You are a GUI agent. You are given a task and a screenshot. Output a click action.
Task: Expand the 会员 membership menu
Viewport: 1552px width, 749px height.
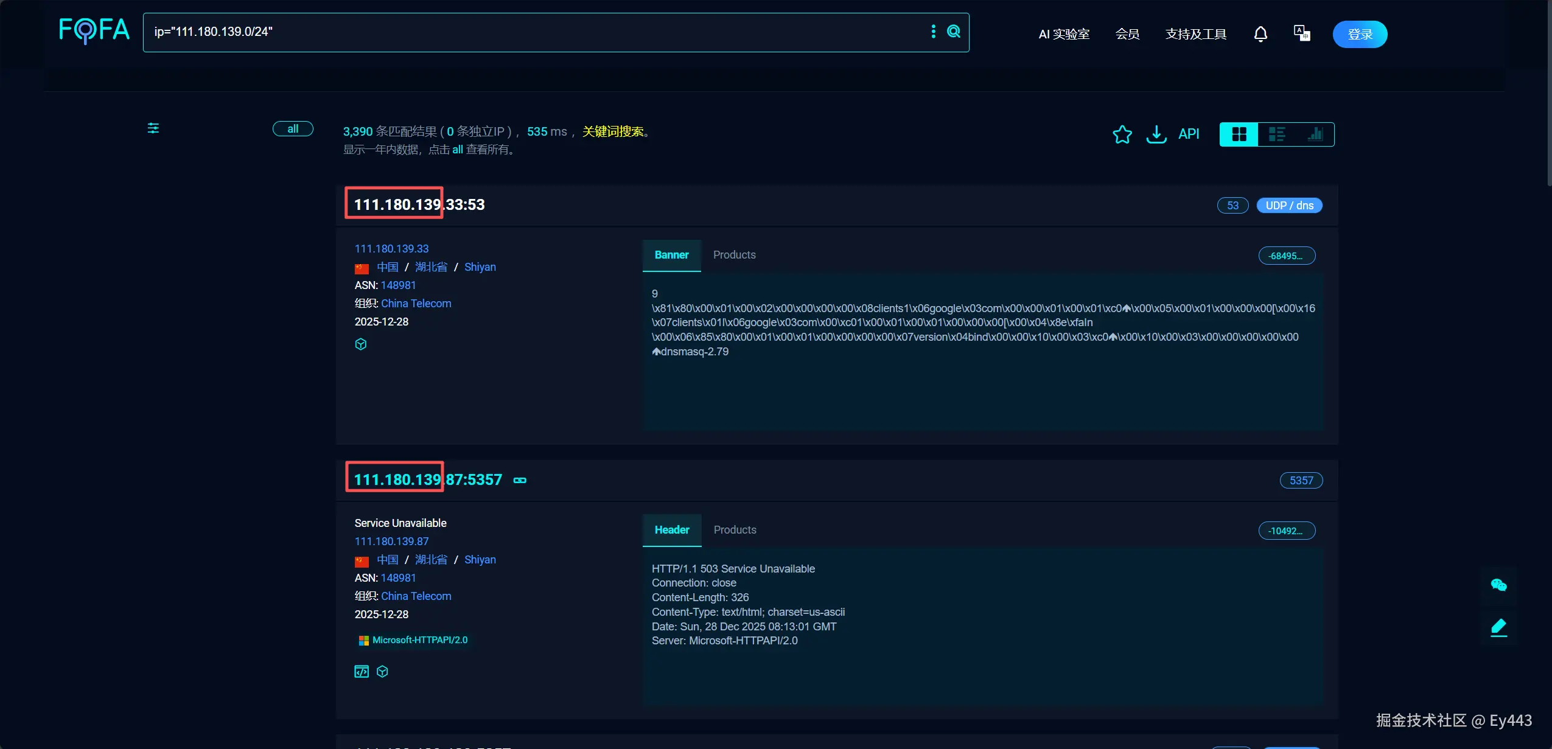pos(1127,34)
